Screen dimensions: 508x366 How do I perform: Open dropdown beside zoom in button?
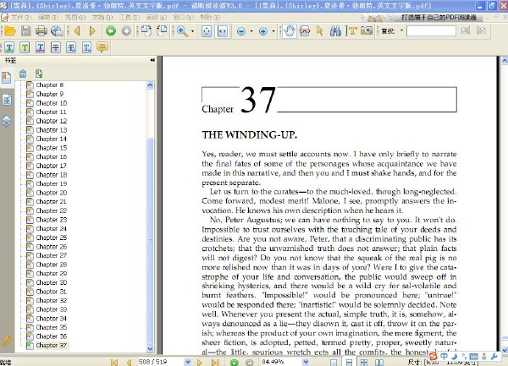tap(273, 31)
